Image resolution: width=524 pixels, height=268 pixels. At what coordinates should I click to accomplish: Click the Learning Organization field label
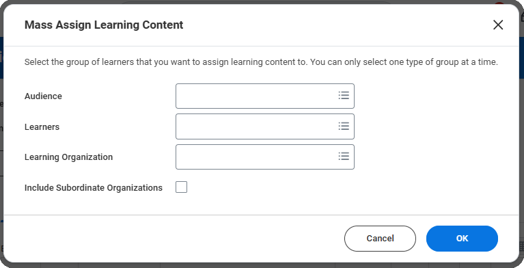coord(68,157)
